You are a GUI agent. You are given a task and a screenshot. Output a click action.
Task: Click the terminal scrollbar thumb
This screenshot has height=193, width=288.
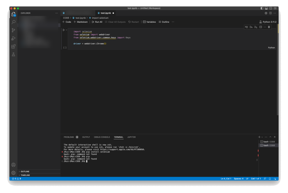[257, 160]
